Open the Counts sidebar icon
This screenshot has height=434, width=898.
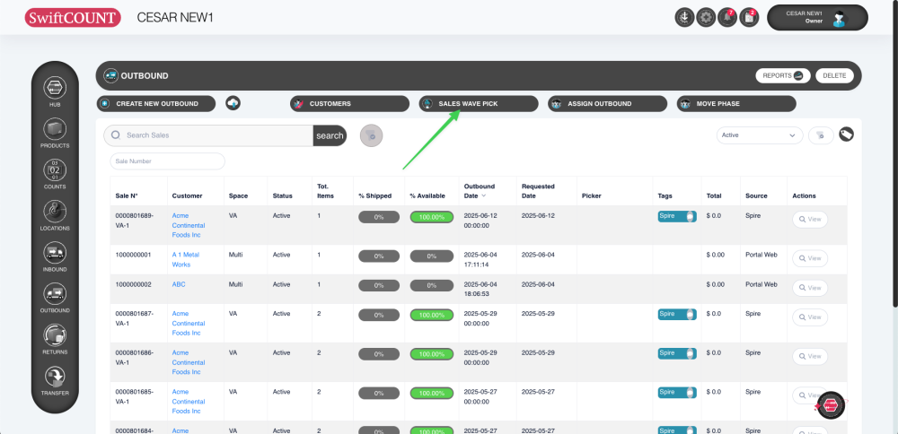[55, 169]
